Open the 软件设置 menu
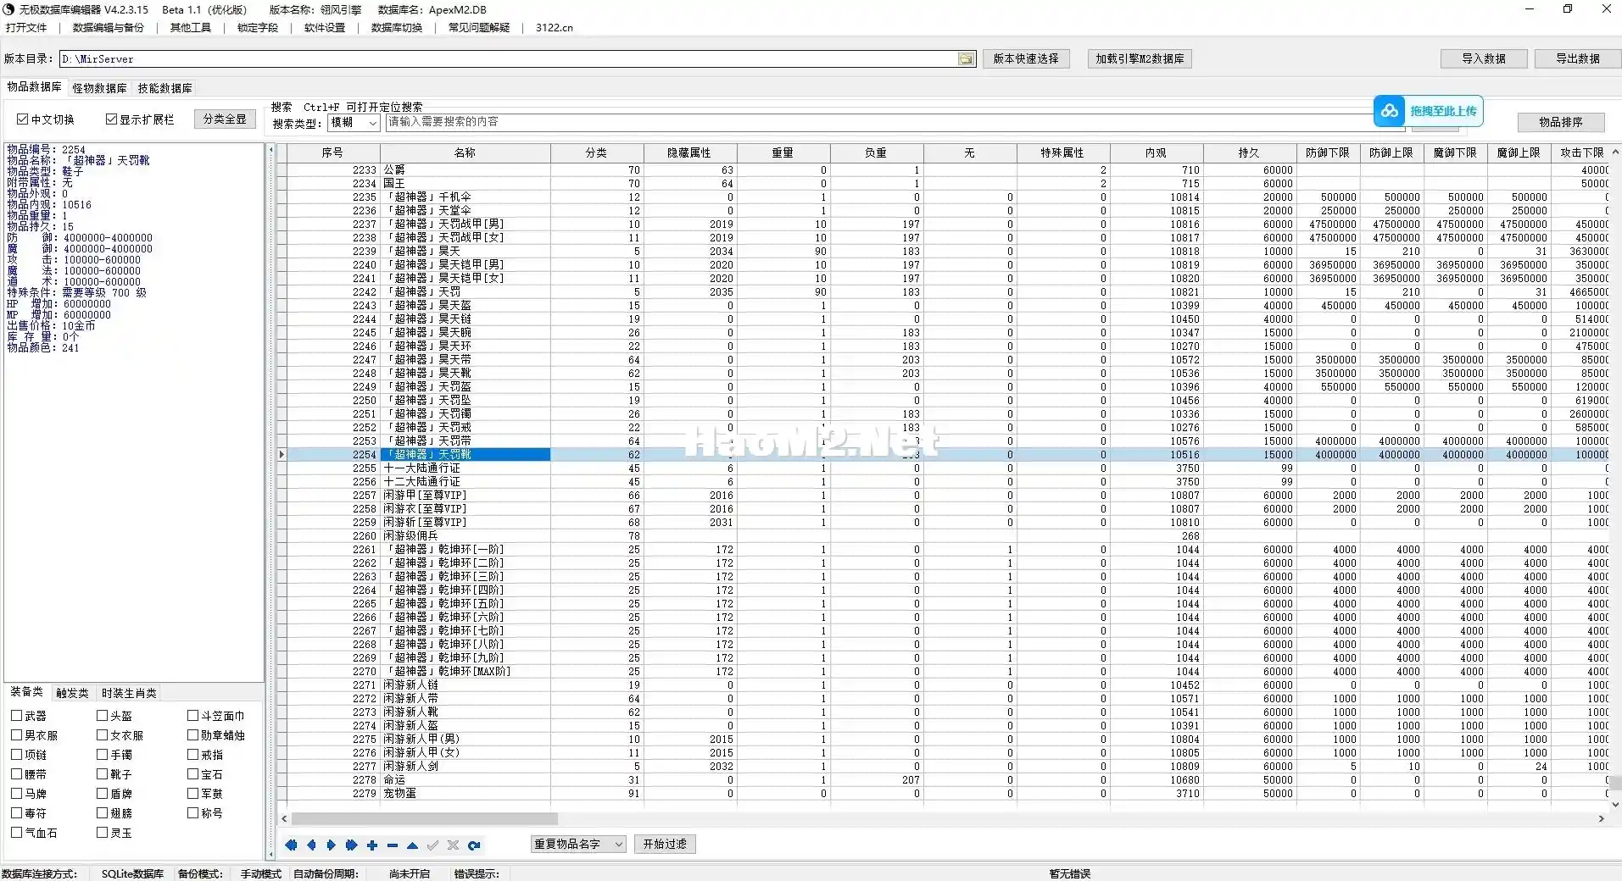Viewport: 1622px width, 881px height. (325, 28)
